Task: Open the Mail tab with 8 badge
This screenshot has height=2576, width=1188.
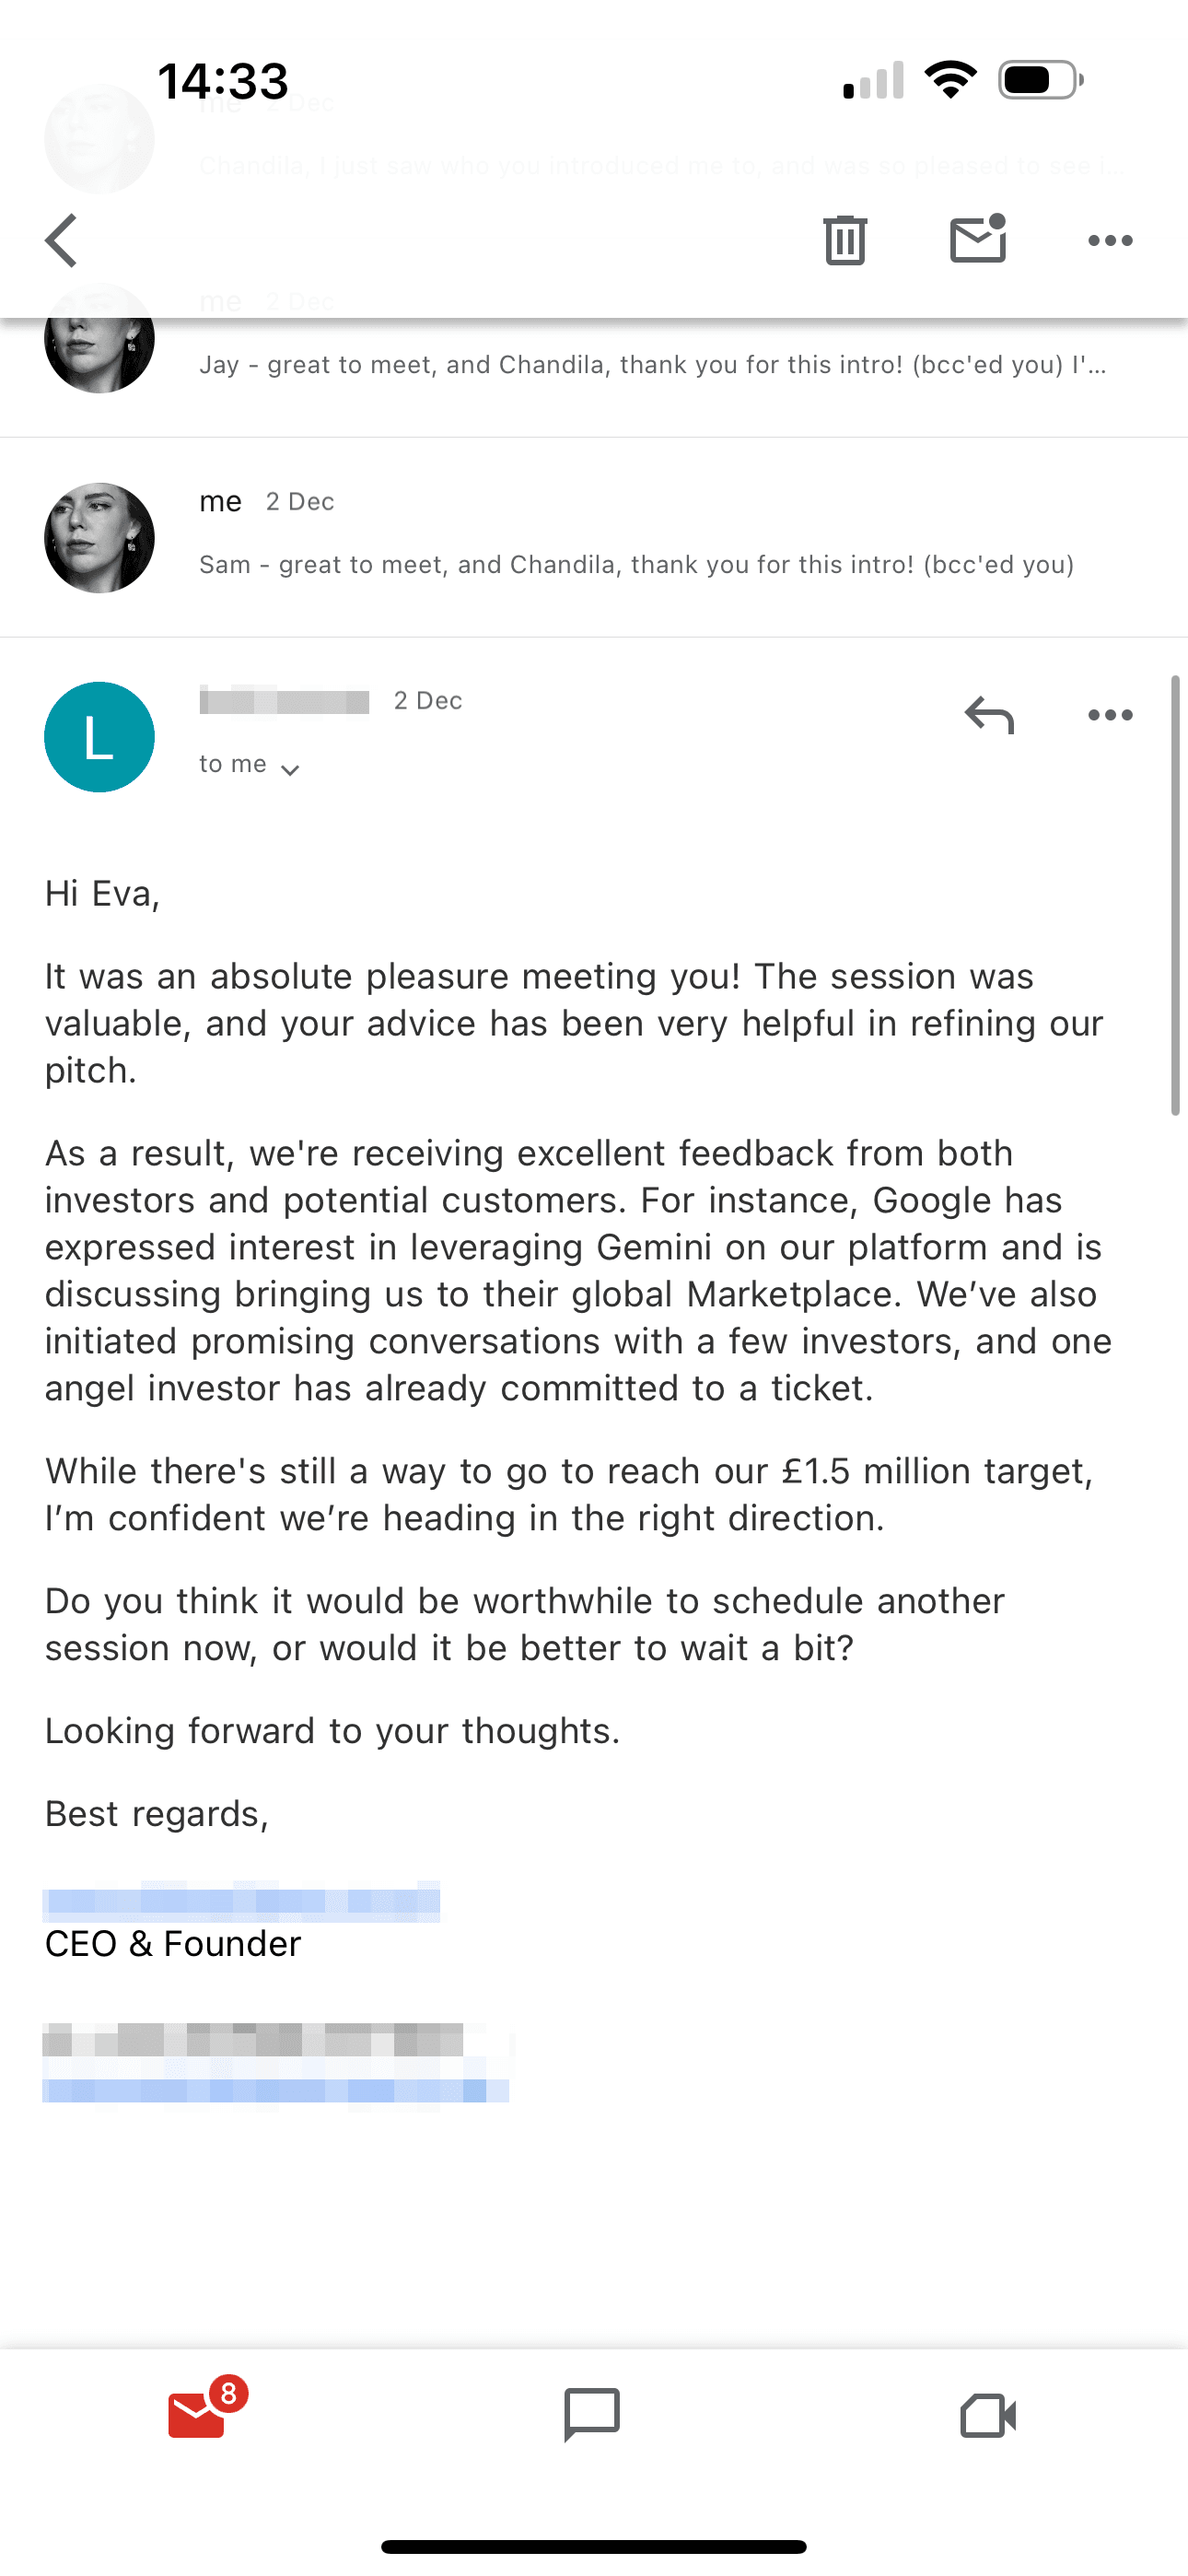Action: [x=198, y=2415]
